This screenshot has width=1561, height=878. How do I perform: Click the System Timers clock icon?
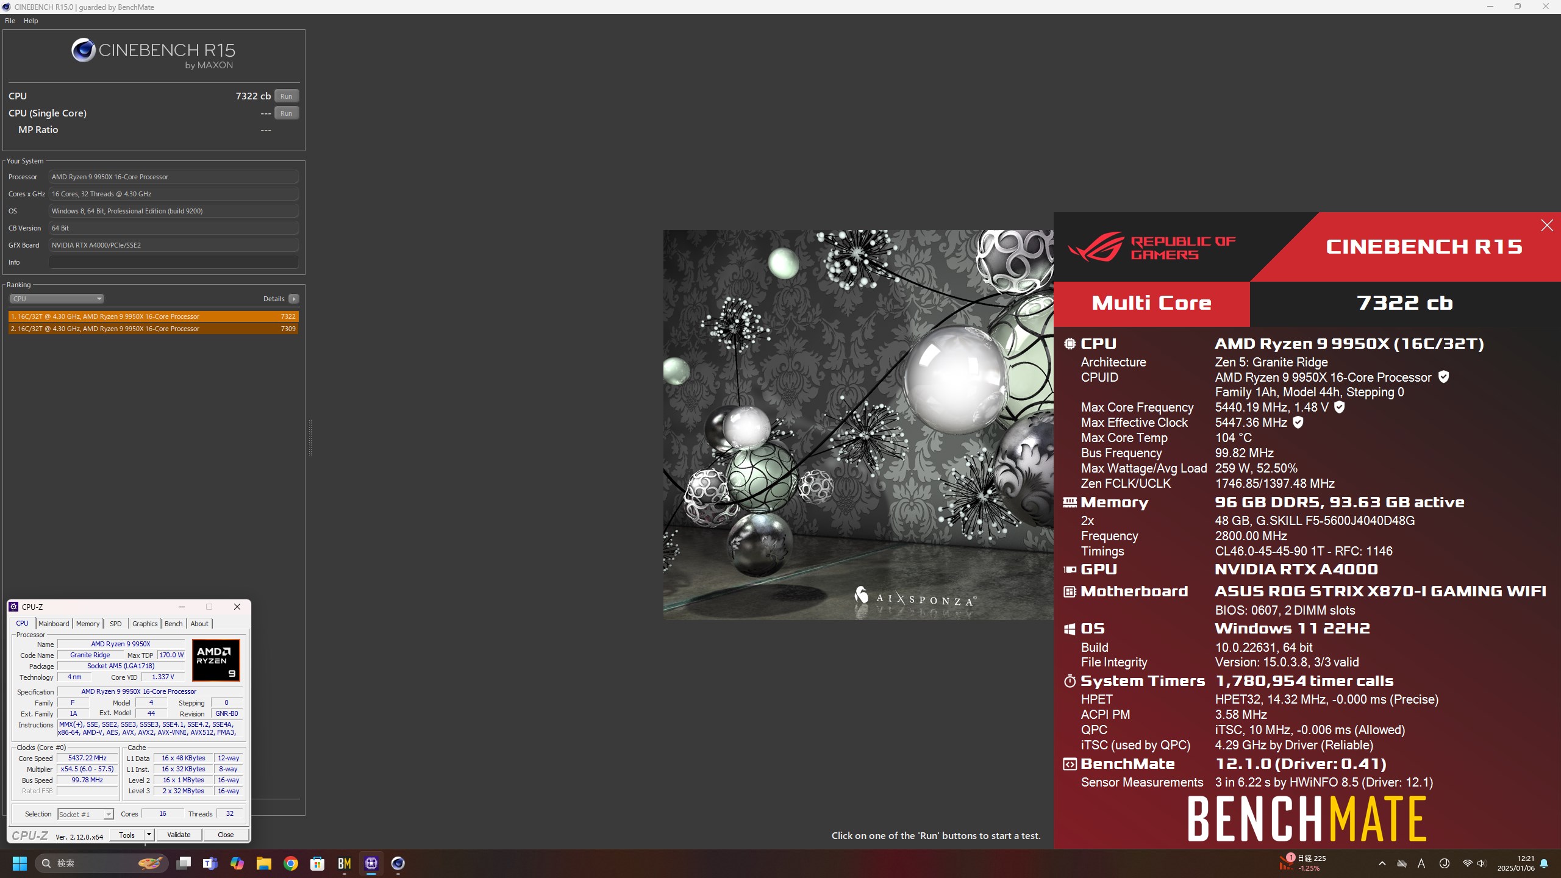[1070, 681]
